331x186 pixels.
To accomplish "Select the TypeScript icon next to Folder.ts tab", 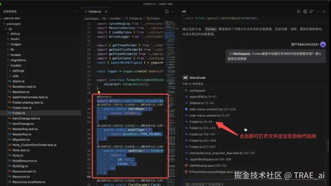I will click(86, 11).
